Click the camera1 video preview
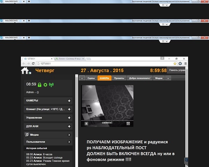The width and height of the screenshot is (209, 167). click(x=107, y=103)
